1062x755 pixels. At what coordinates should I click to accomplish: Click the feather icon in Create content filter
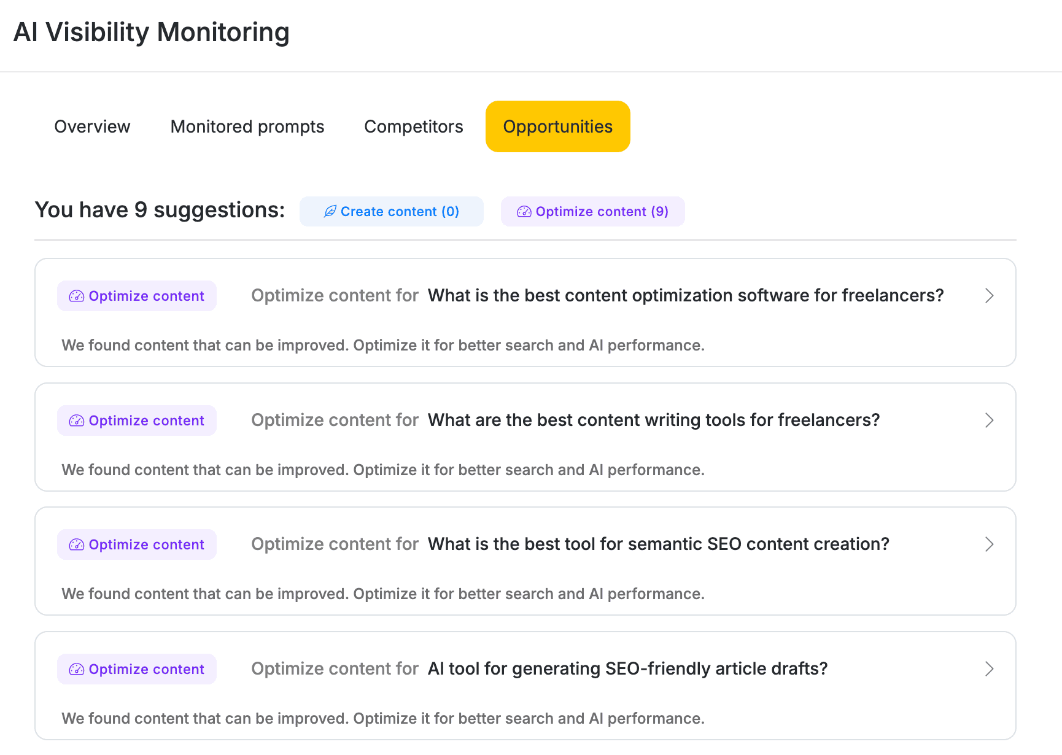[330, 212]
